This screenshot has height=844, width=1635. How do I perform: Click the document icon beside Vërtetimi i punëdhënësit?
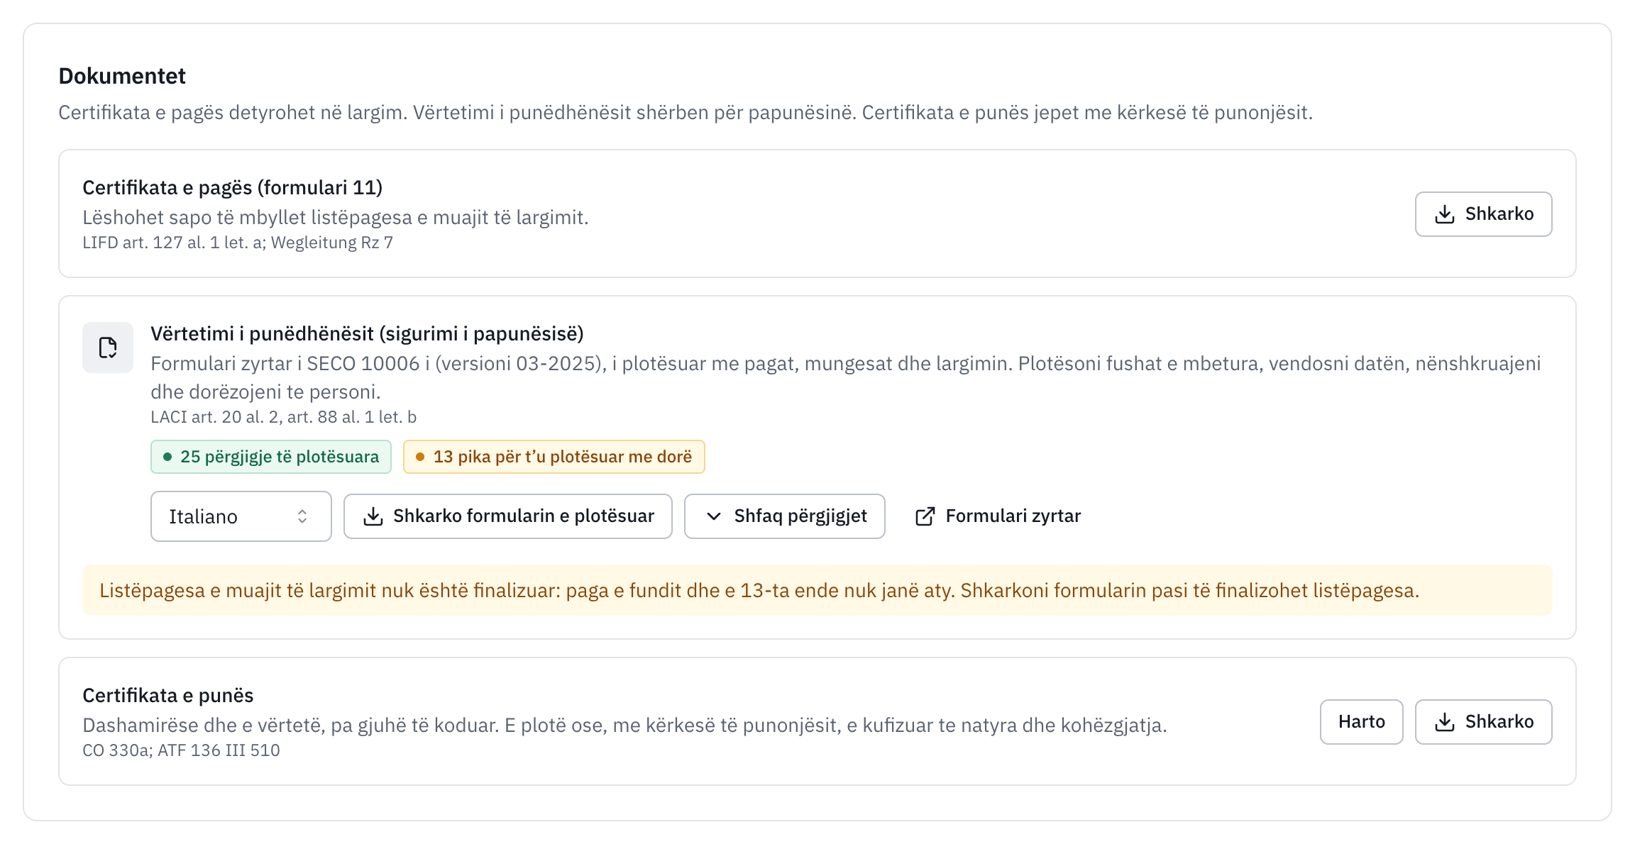point(108,348)
